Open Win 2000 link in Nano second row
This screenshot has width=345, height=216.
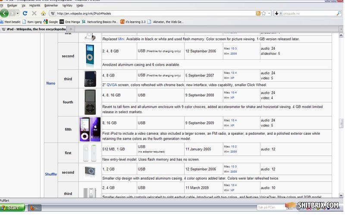(233, 54)
